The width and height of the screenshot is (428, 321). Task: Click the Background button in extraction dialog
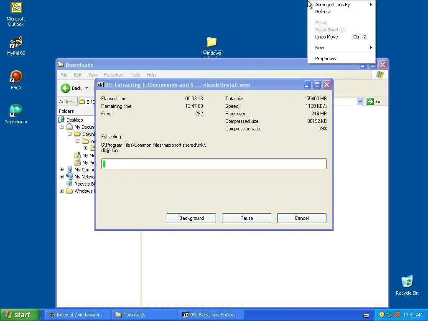[x=191, y=218]
